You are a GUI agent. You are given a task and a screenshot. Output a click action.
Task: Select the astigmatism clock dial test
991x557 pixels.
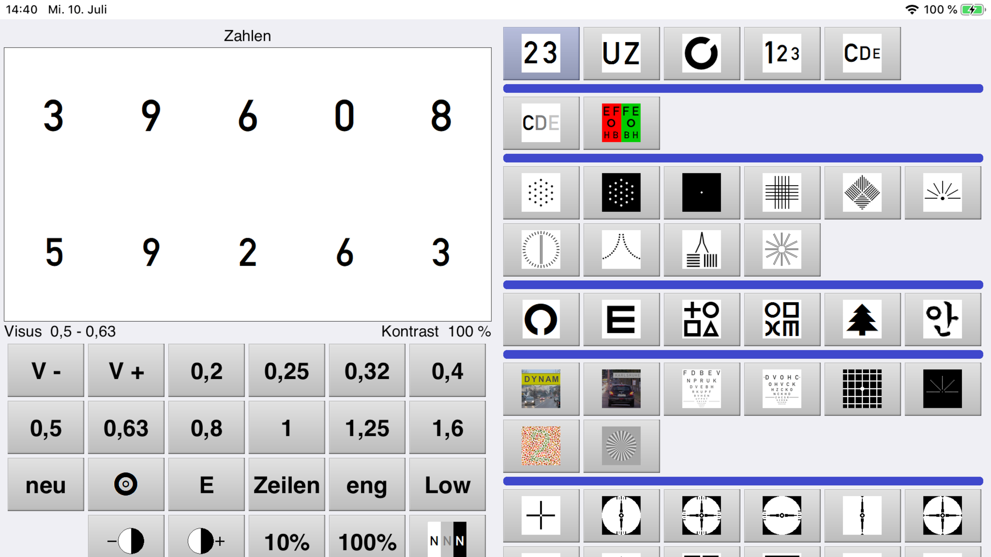pos(541,250)
